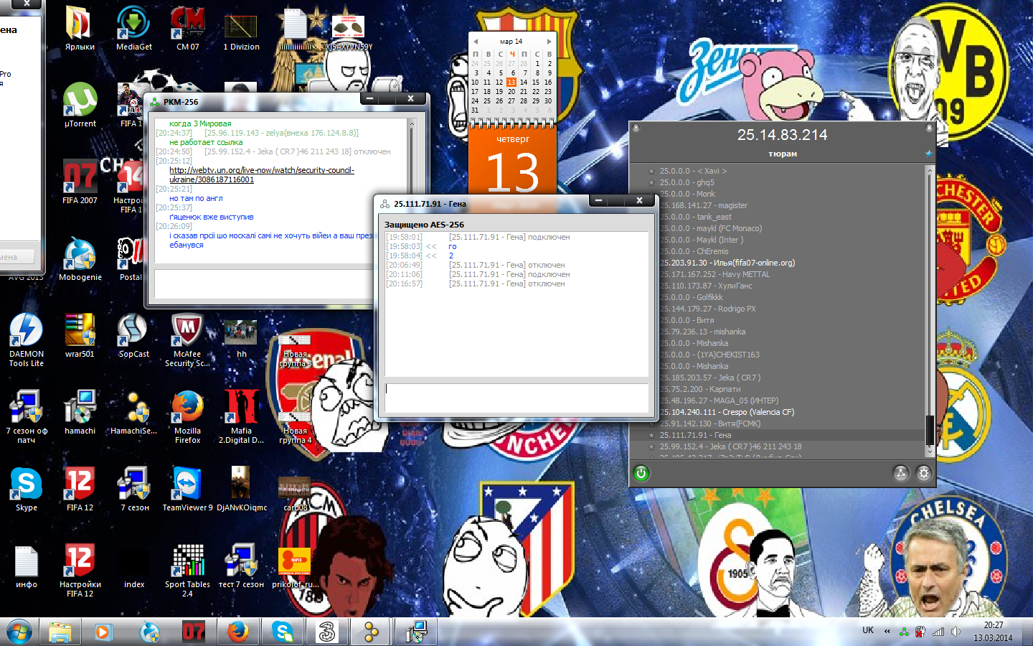Click the Hamachi power button
The image size is (1033, 646).
pos(641,473)
